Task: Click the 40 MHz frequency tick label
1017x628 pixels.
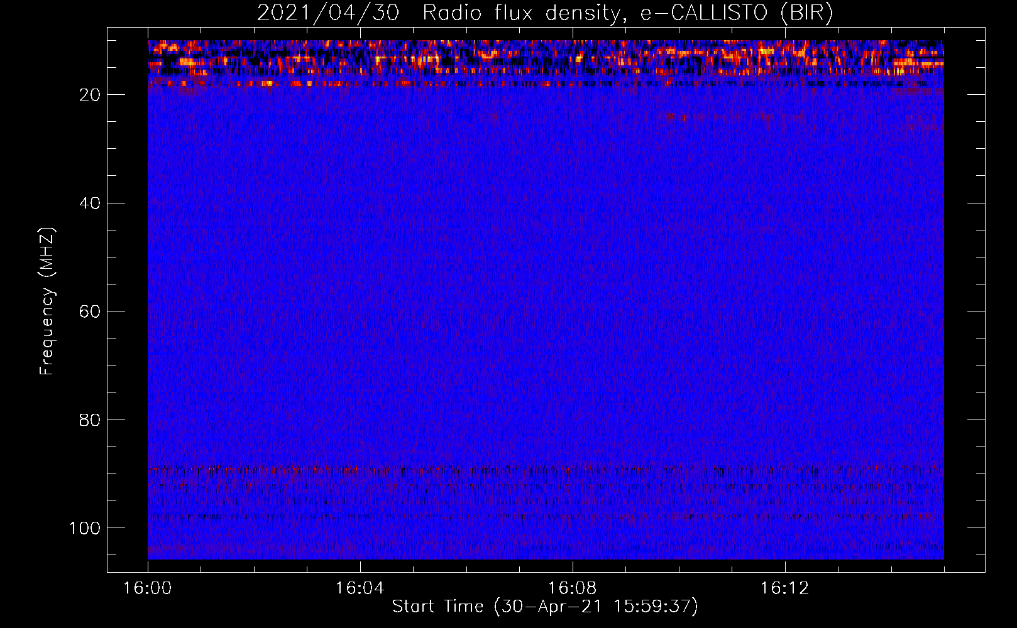Action: (x=90, y=203)
